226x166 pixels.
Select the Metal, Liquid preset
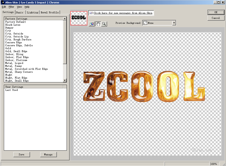(x=14, y=63)
